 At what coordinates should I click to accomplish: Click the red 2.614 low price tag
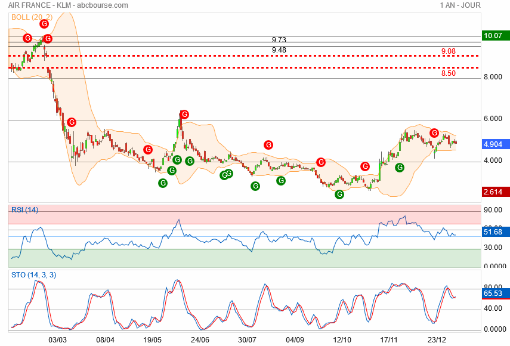(x=493, y=191)
